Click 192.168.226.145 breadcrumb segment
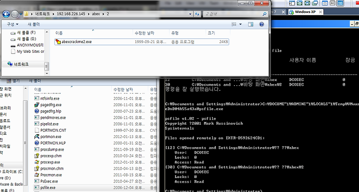The height and width of the screenshot is (192, 359). [x=71, y=14]
